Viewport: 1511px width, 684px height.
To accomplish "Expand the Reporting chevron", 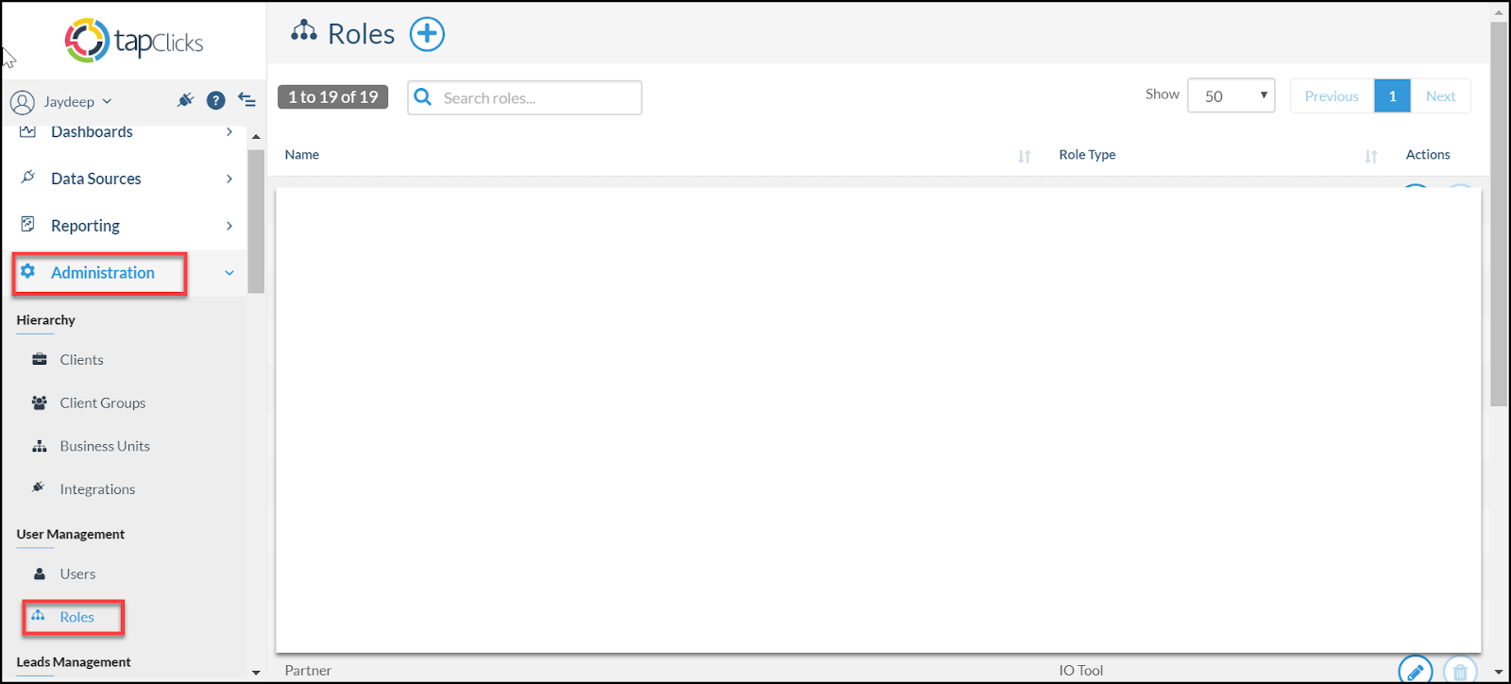I will pyautogui.click(x=229, y=226).
